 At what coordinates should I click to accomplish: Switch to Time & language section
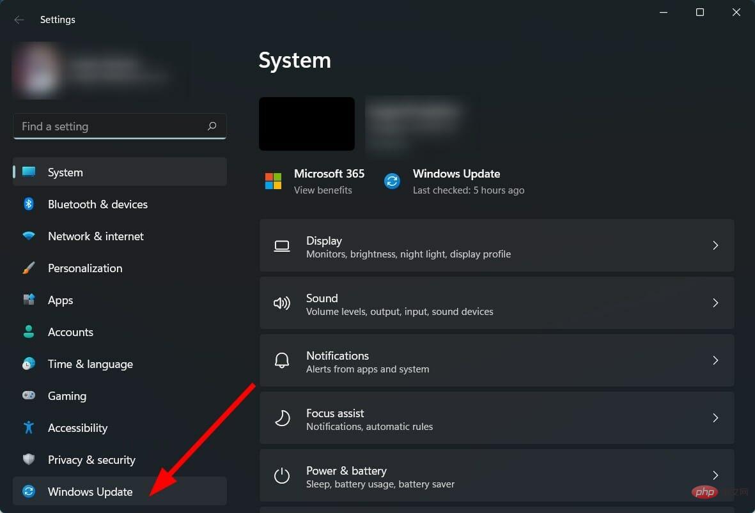coord(90,364)
